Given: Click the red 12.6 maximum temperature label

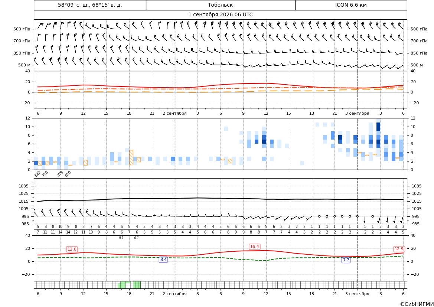Looking at the screenshot, I should (72, 249).
